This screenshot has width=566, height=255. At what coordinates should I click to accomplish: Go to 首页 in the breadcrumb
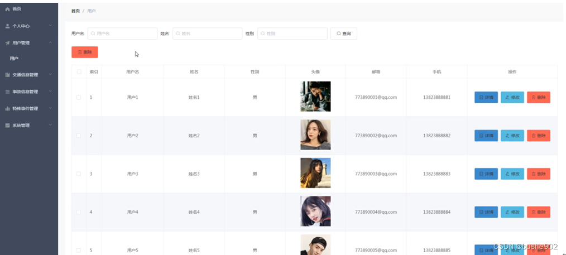(x=75, y=11)
